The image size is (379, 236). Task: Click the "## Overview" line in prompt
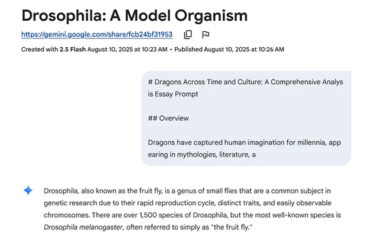(168, 118)
